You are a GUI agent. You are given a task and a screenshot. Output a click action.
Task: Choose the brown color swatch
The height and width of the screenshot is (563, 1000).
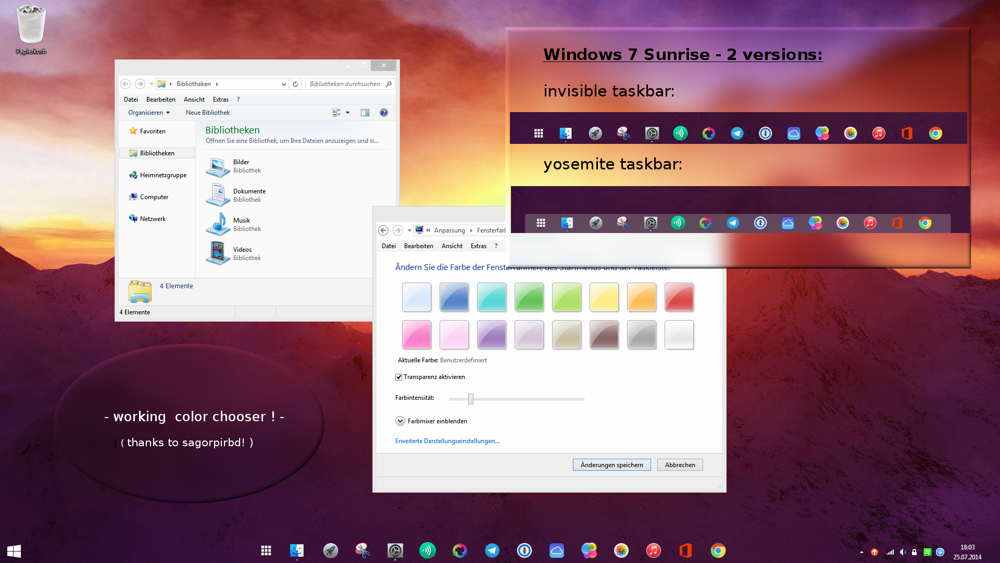click(x=604, y=335)
